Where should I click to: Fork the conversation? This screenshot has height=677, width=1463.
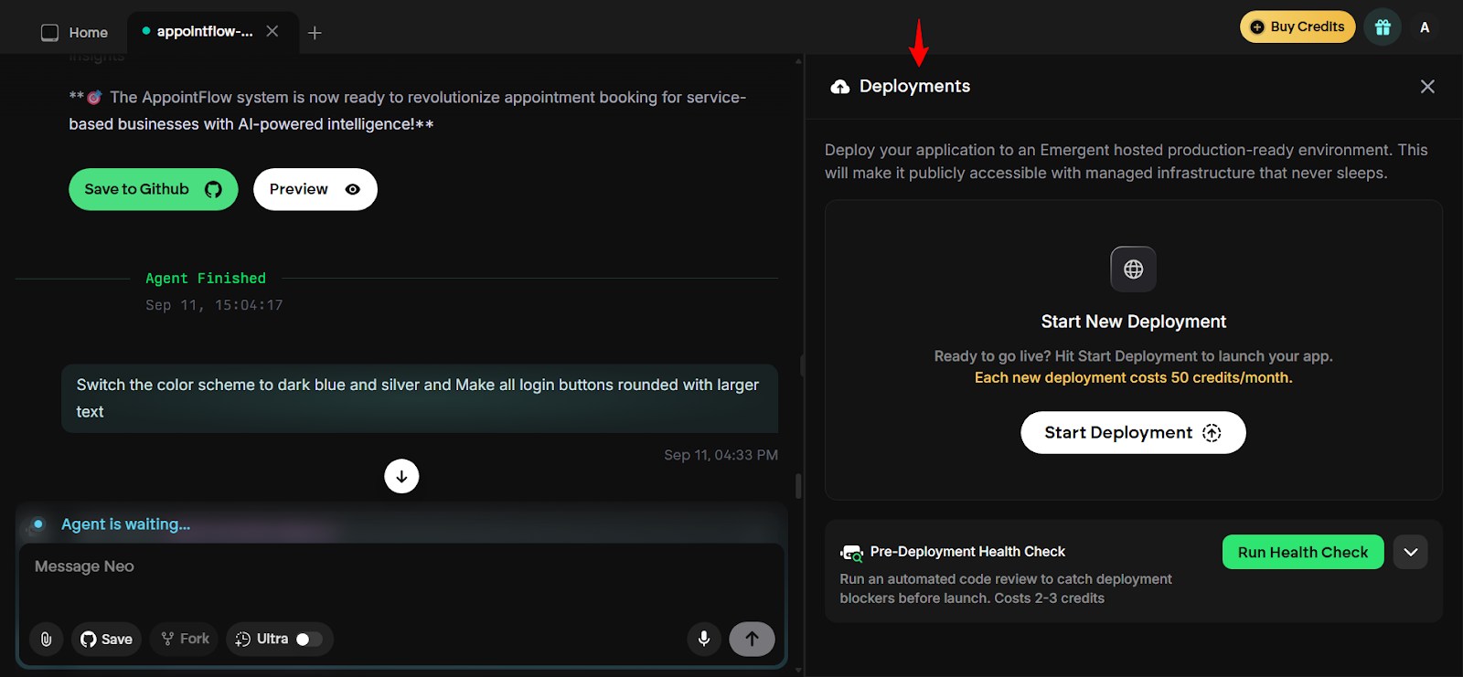(x=186, y=639)
